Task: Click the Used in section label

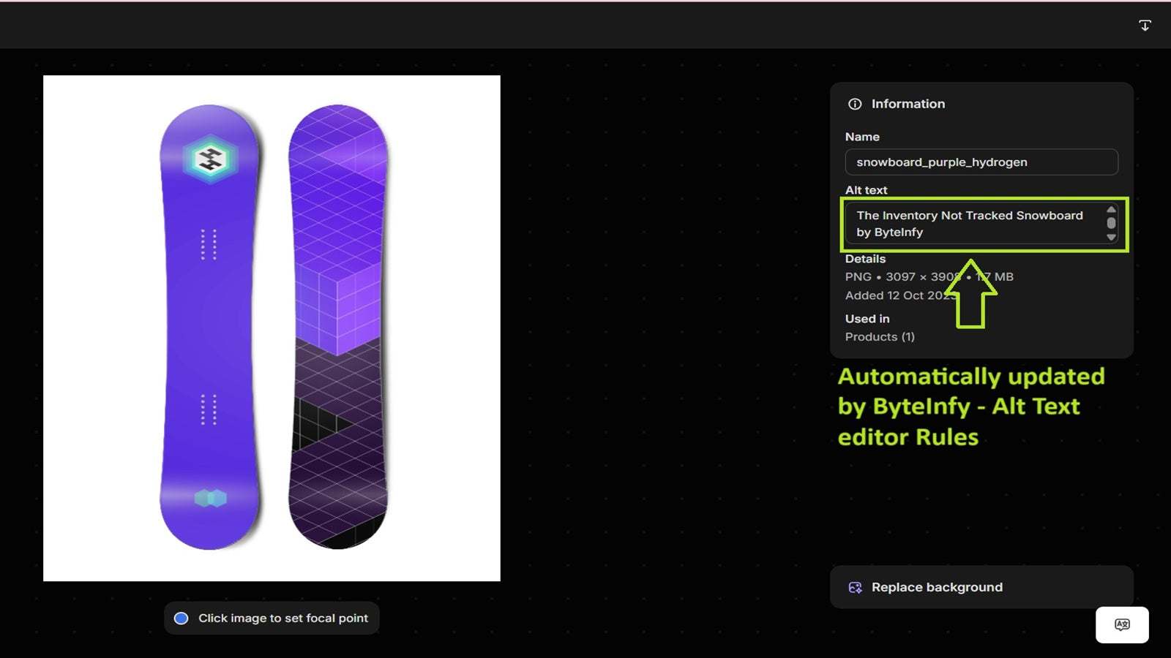Action: (867, 319)
